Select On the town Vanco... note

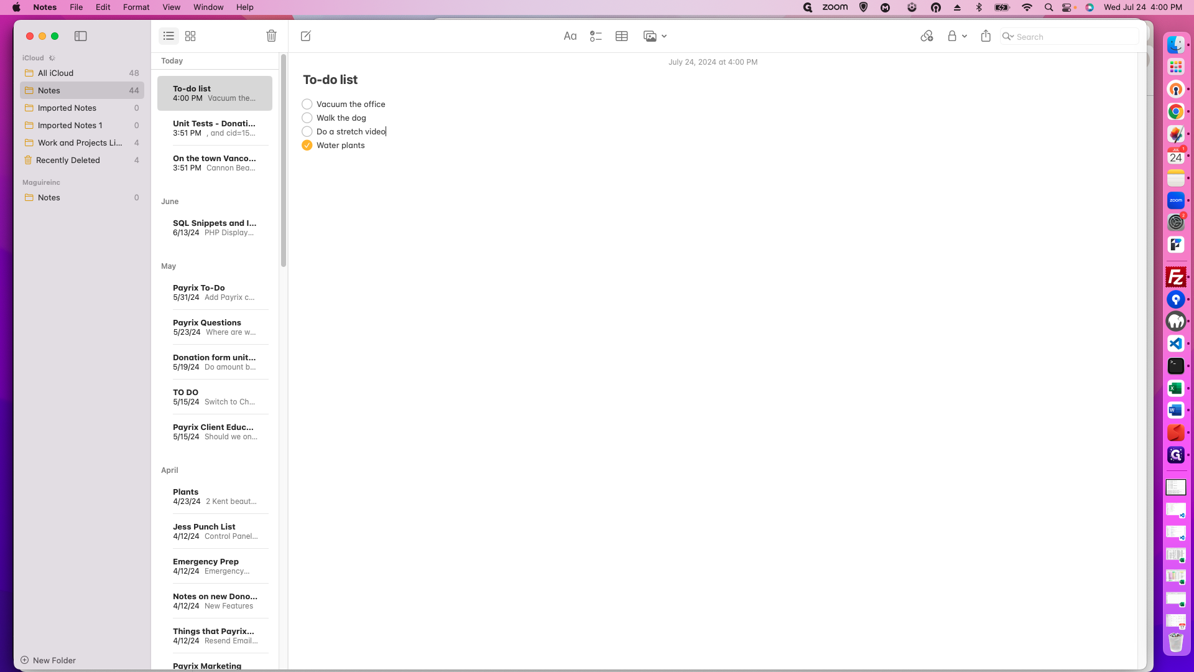pos(215,163)
